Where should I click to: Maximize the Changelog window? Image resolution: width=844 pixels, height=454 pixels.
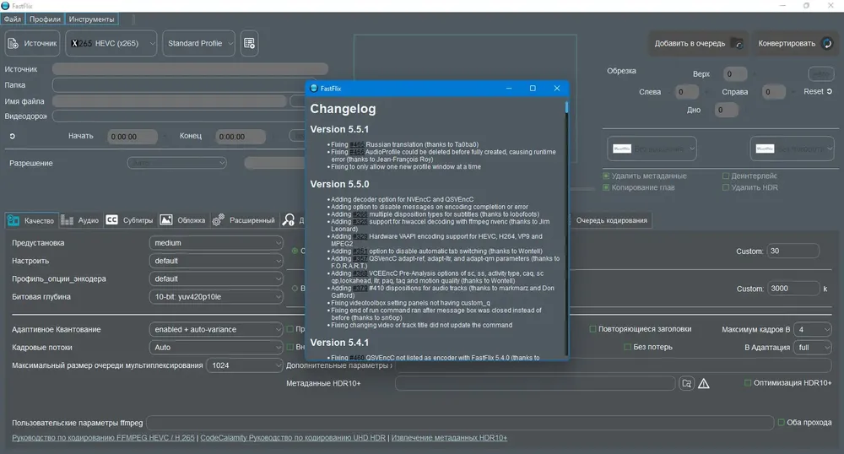[533, 89]
